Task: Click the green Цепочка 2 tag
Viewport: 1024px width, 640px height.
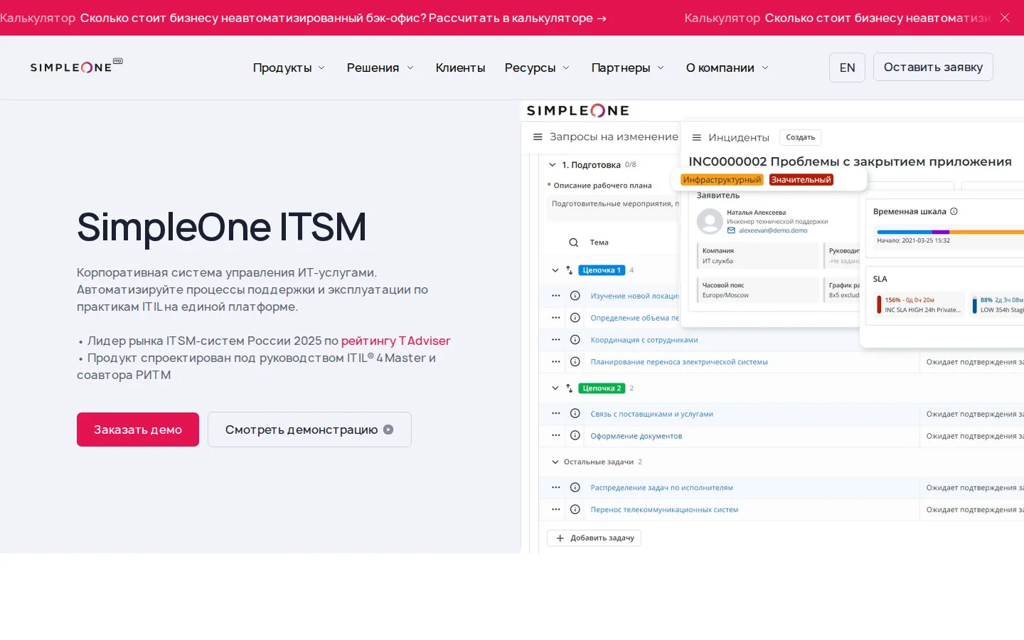Action: pyautogui.click(x=602, y=388)
